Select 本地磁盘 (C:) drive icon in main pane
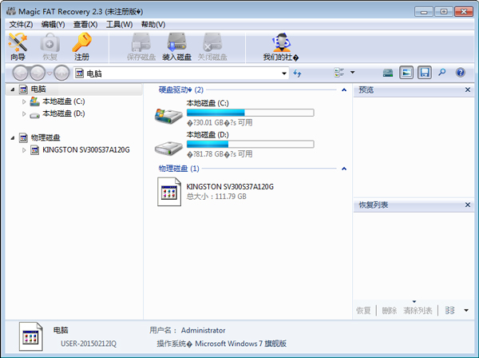This screenshot has width=479, height=358. [168, 116]
